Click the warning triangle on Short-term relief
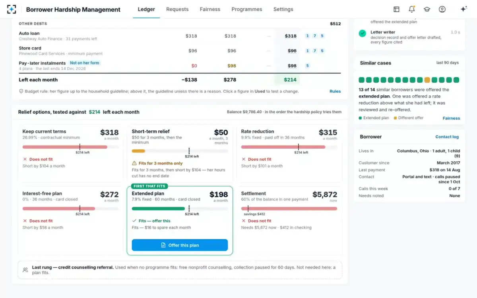 click(134, 163)
